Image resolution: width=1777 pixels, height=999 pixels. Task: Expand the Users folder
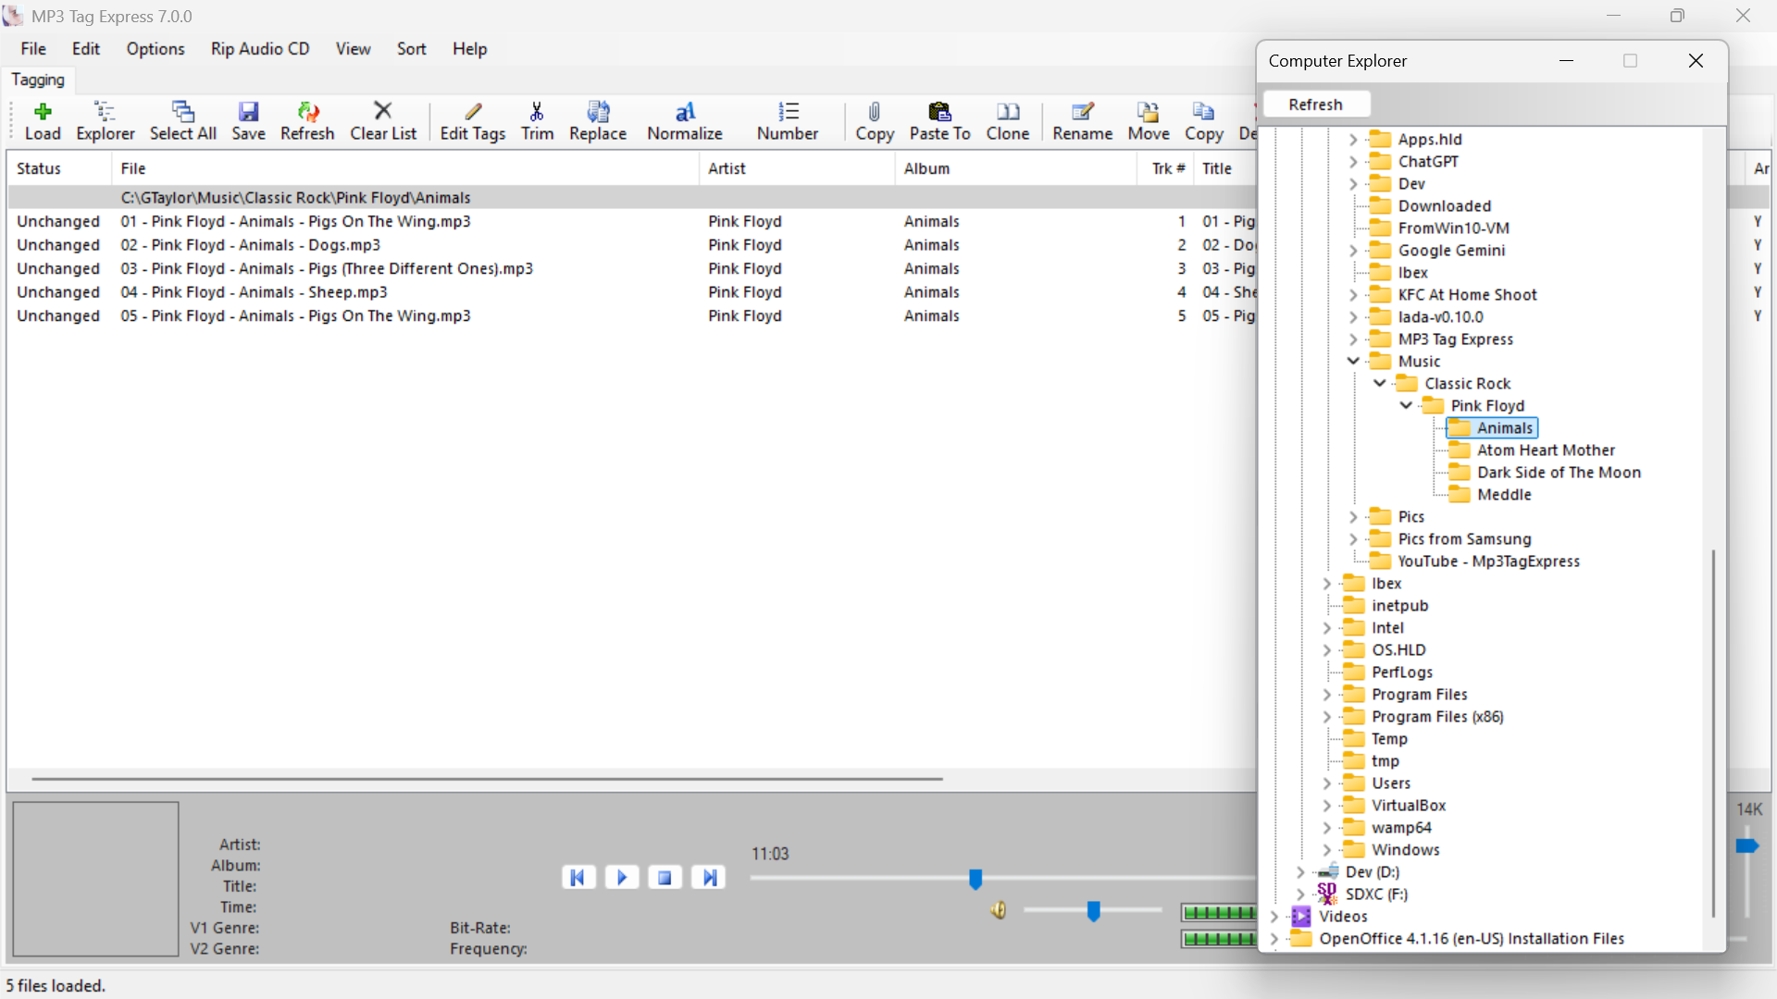[1327, 783]
